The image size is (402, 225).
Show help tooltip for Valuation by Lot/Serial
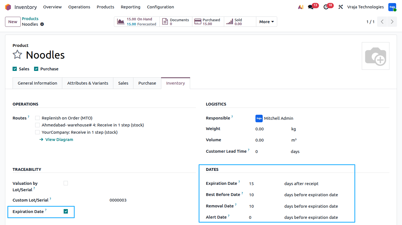point(34,188)
